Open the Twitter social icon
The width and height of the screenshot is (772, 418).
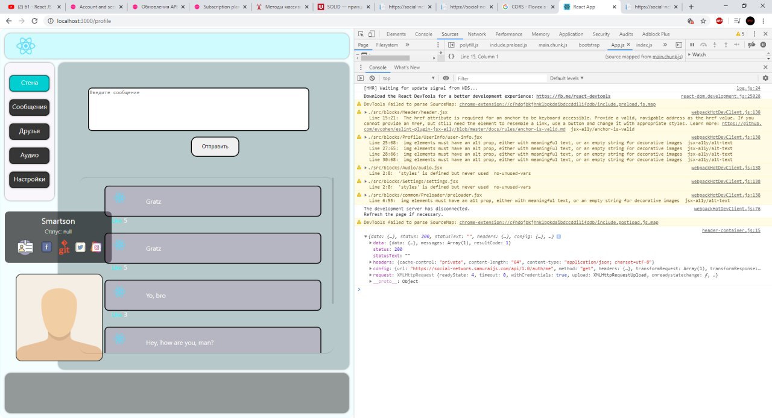pos(80,247)
